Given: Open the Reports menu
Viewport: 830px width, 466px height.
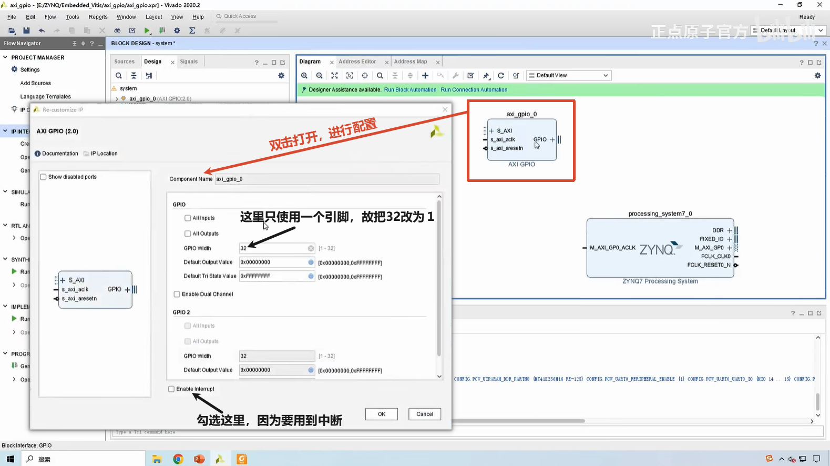Looking at the screenshot, I should pos(98,17).
